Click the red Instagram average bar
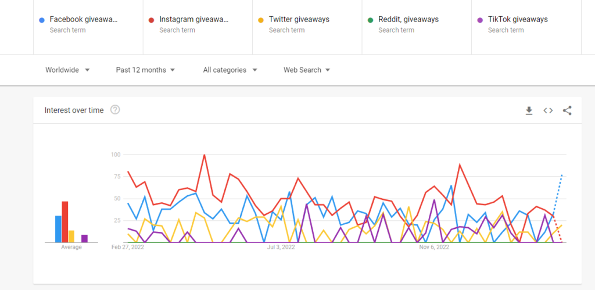The height and width of the screenshot is (290, 595). pos(65,221)
